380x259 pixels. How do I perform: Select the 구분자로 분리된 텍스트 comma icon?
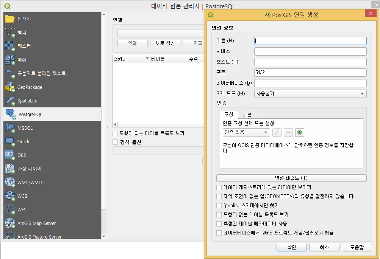pos(10,73)
